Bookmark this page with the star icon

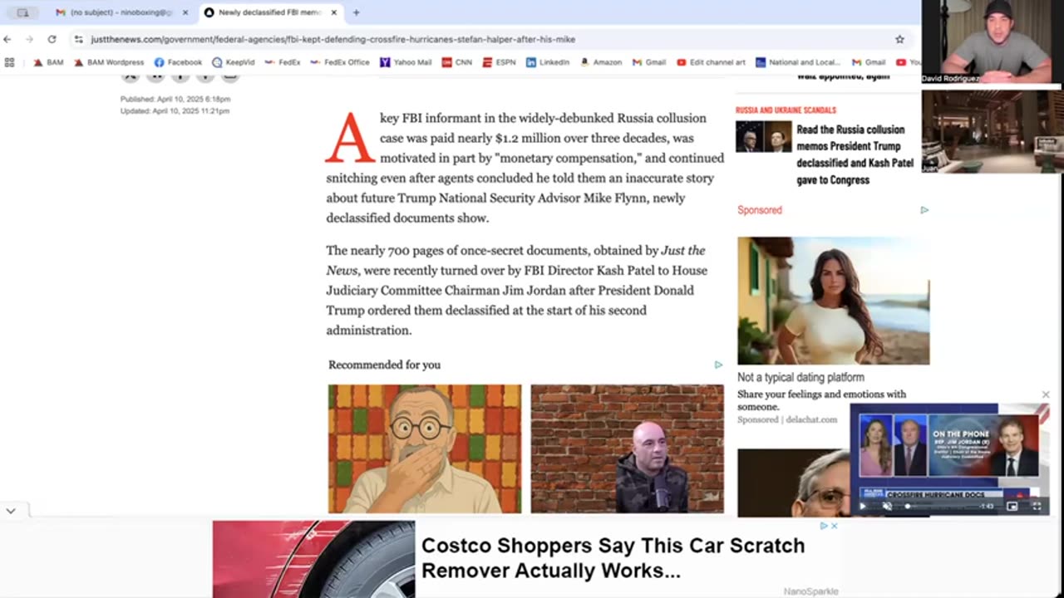(899, 39)
